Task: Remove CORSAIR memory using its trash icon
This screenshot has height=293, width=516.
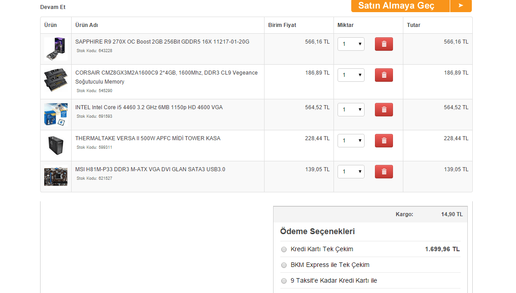Action: point(384,75)
